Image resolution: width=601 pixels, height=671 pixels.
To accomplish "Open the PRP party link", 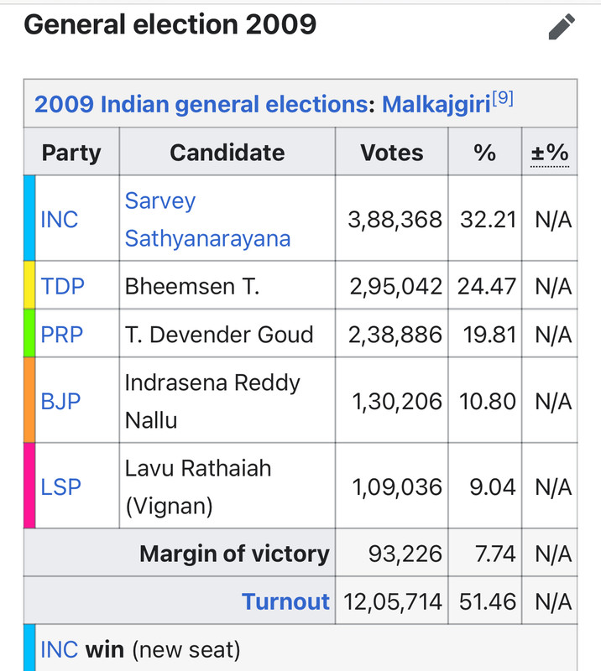I will [62, 335].
